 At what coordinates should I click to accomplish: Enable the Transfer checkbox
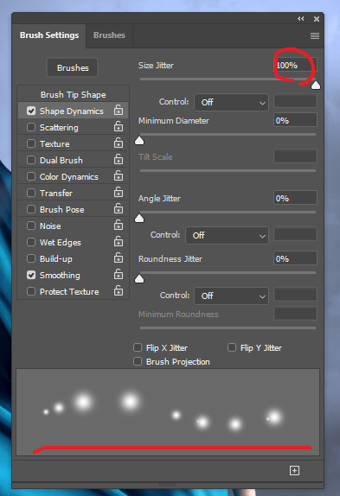pos(31,193)
